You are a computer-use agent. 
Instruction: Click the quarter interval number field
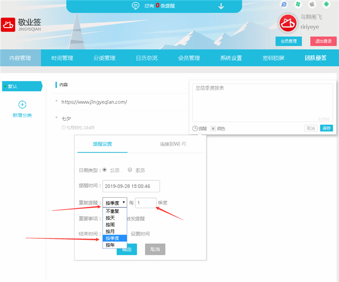[x=145, y=203]
